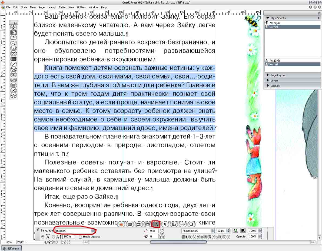Select the Rotation tool
This screenshot has width=322, height=251.
pos(14,38)
